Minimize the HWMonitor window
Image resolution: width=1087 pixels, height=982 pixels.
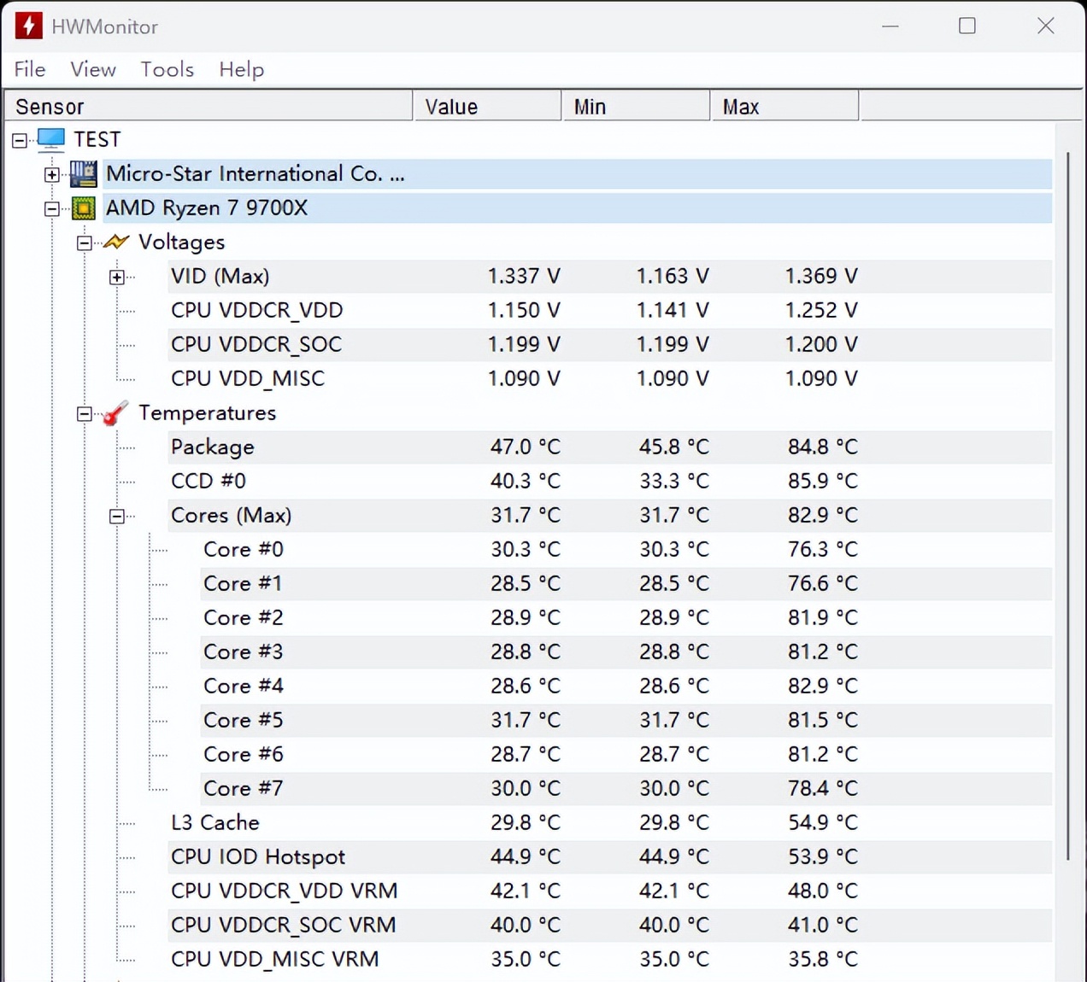click(x=890, y=26)
